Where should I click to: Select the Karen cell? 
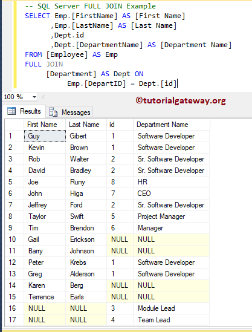click(45, 285)
